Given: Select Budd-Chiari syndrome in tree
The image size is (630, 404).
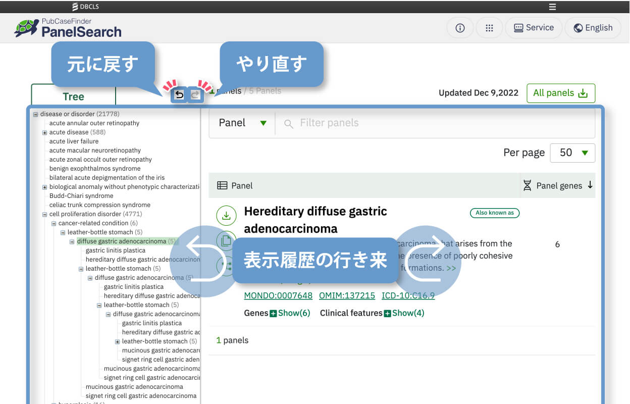Looking at the screenshot, I should (x=81, y=196).
